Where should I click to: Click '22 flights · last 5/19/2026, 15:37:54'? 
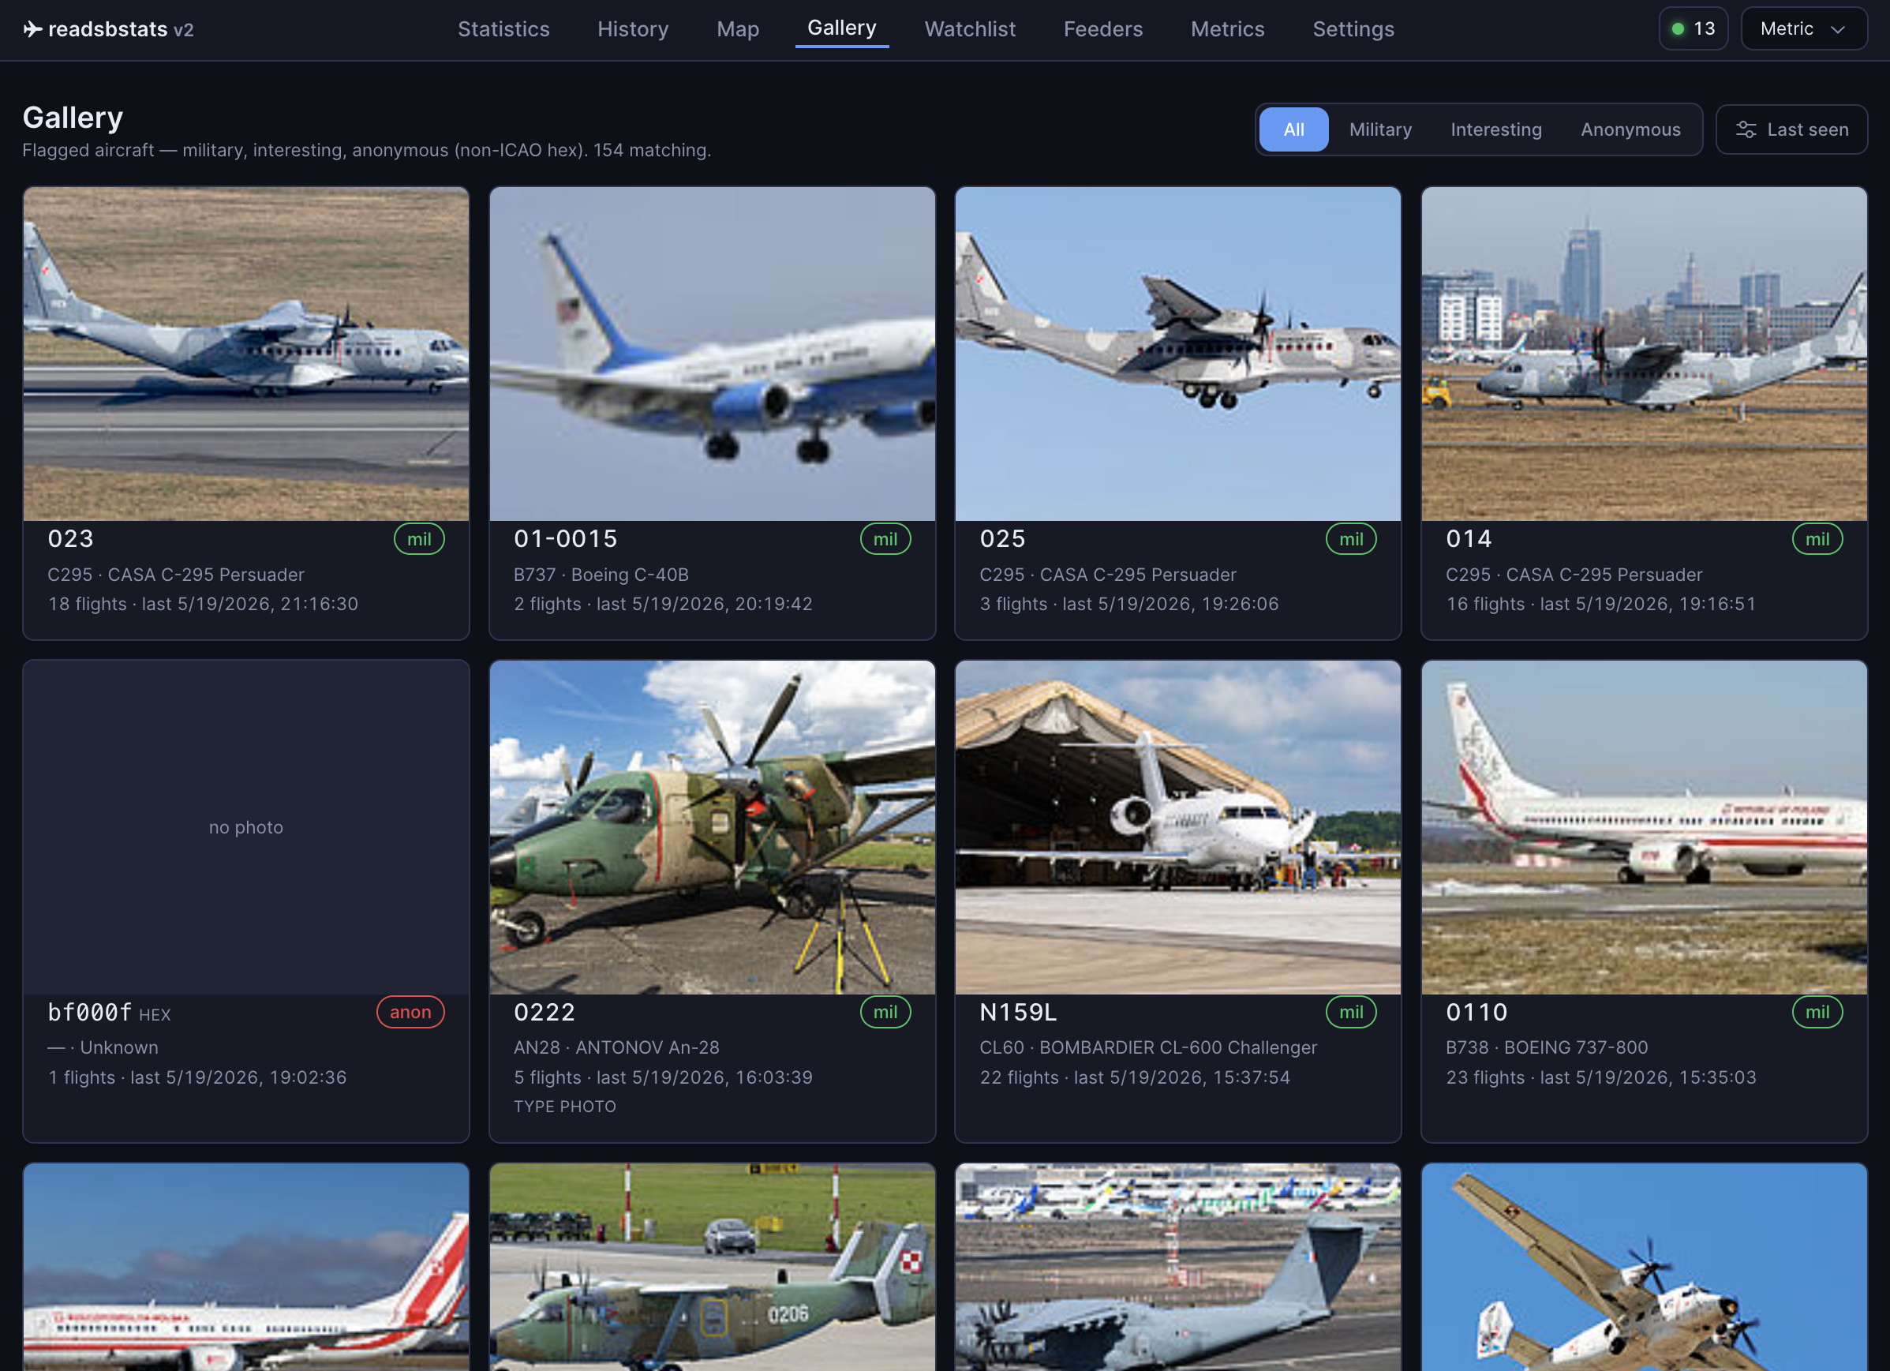[1134, 1077]
